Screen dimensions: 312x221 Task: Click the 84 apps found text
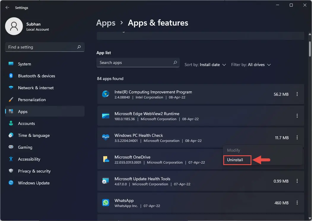[110, 79]
